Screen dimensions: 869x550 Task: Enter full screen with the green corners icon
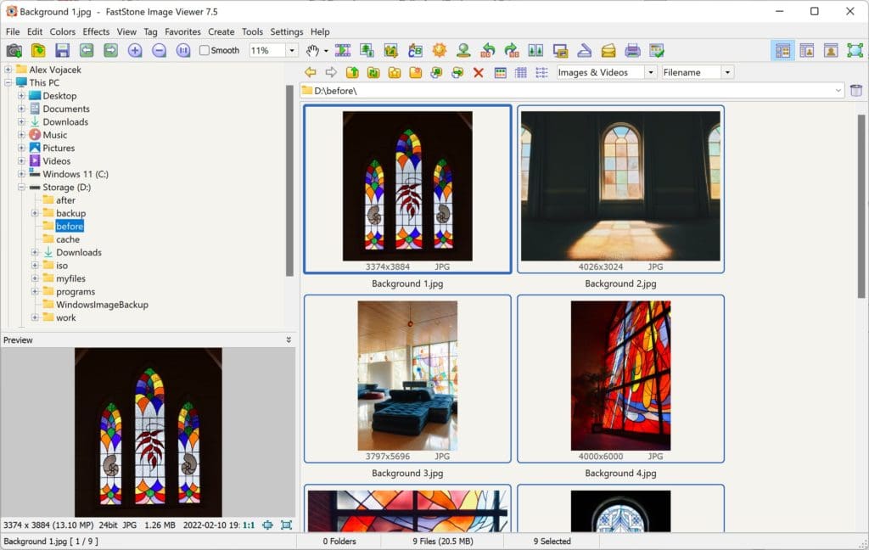pos(855,50)
